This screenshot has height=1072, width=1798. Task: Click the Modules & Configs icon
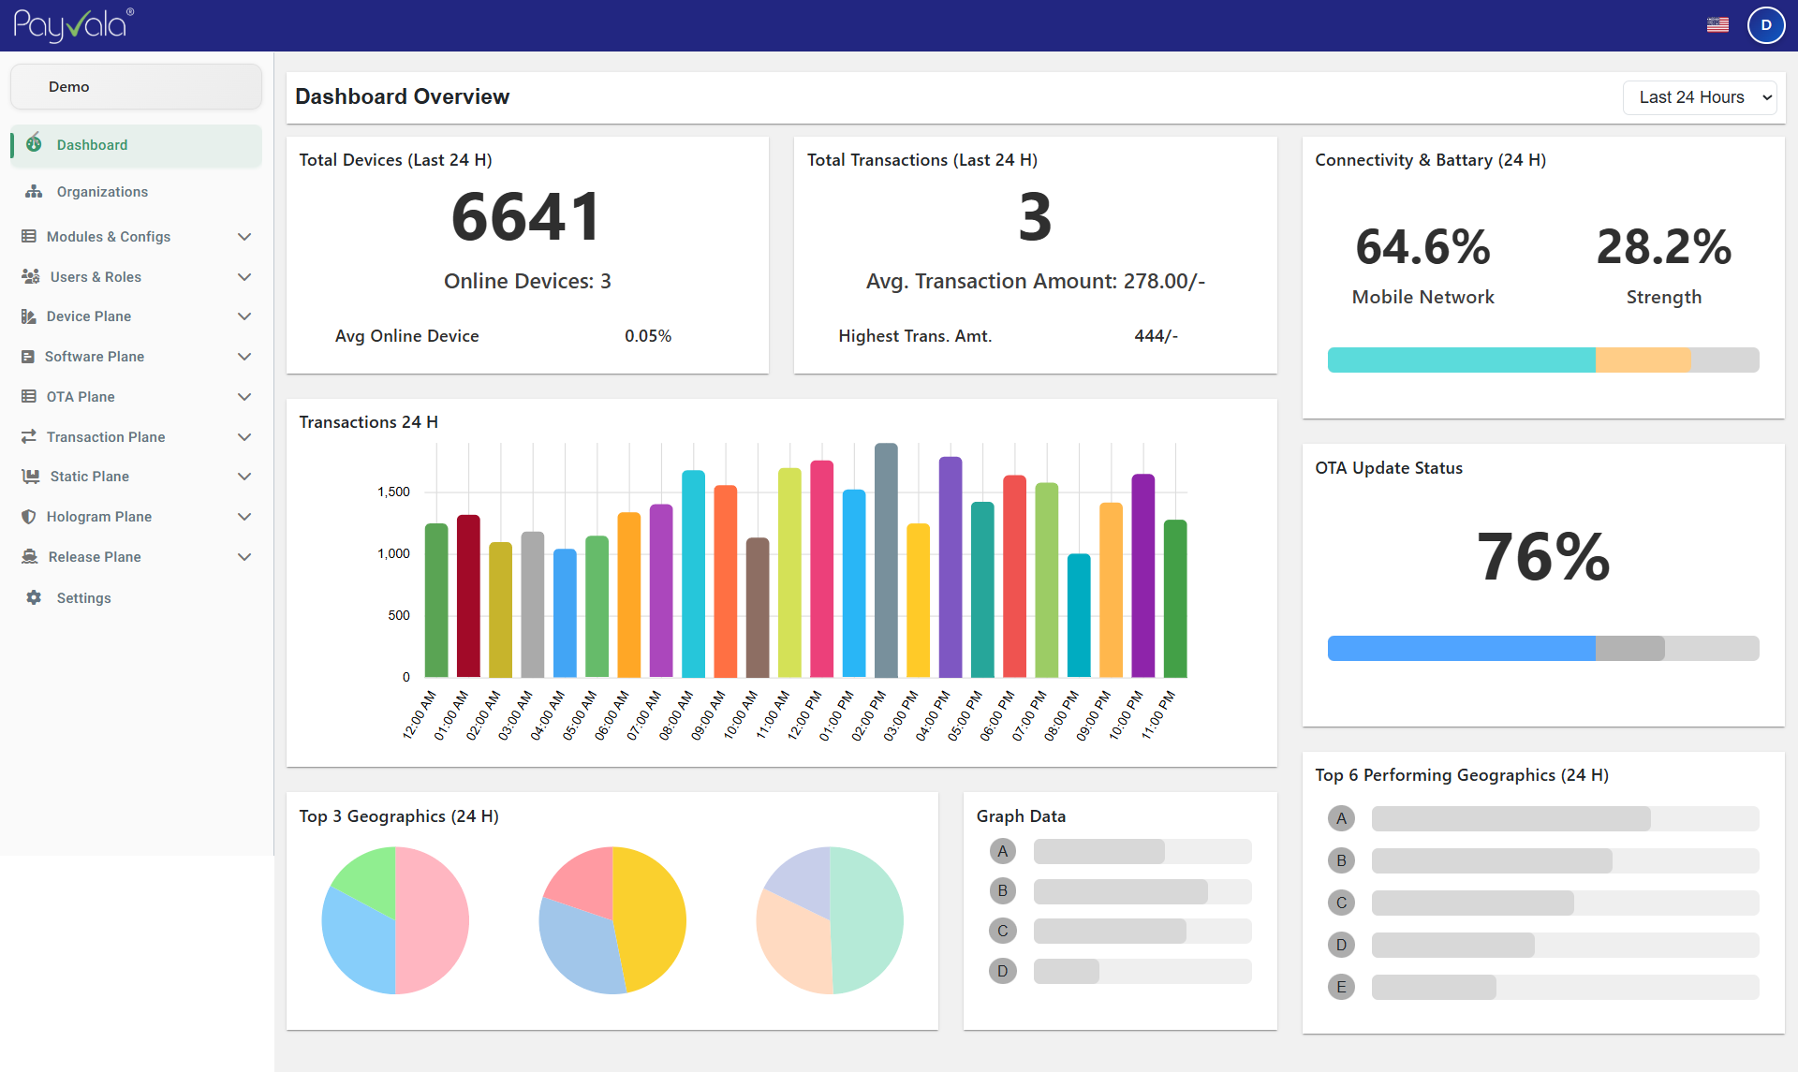pos(29,236)
